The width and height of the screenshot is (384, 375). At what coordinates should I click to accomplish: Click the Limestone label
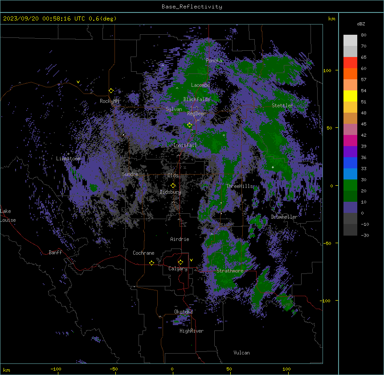[68, 159]
